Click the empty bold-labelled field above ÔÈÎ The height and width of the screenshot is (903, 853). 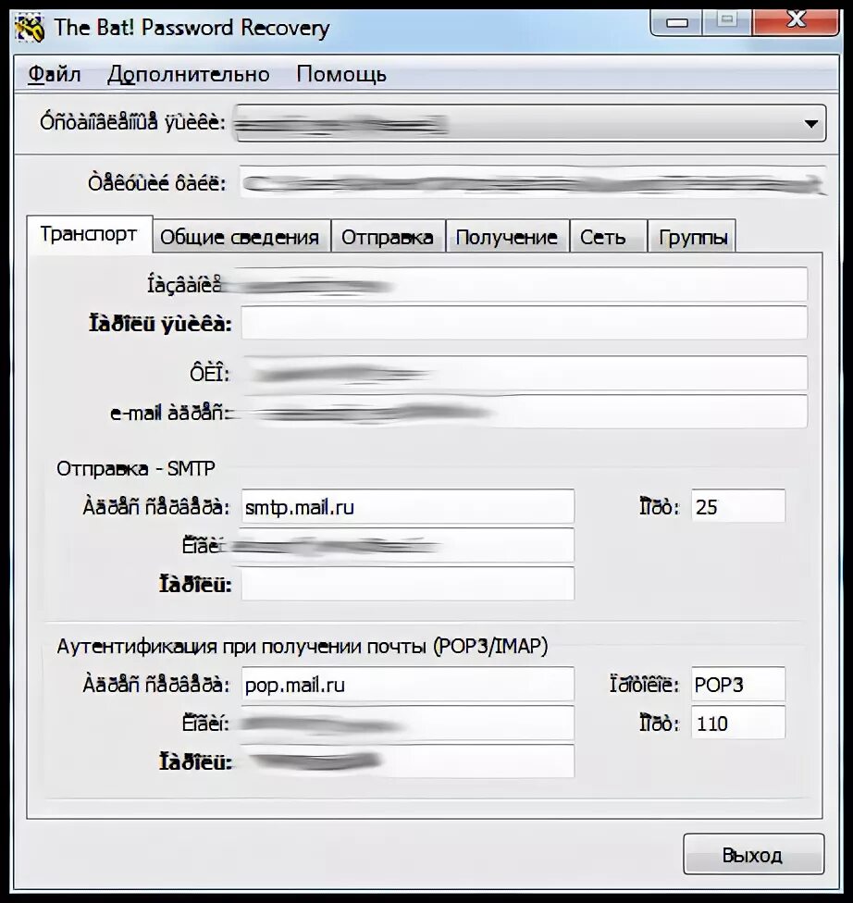click(524, 323)
